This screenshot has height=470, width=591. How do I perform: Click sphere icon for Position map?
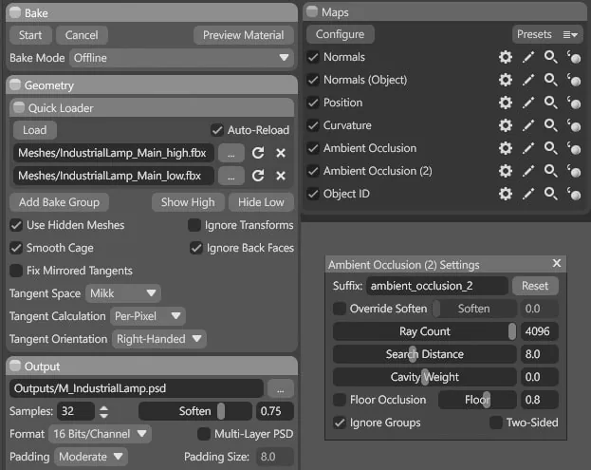click(574, 103)
